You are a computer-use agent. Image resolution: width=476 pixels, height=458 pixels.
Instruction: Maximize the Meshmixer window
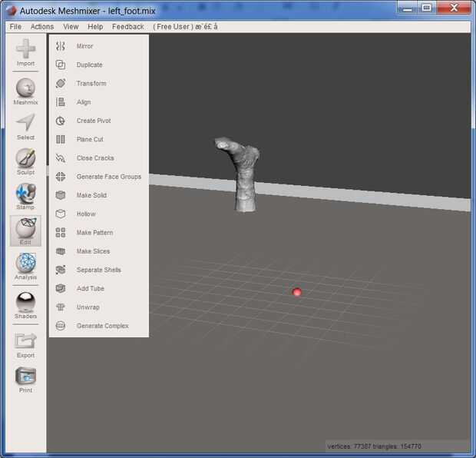[427, 8]
